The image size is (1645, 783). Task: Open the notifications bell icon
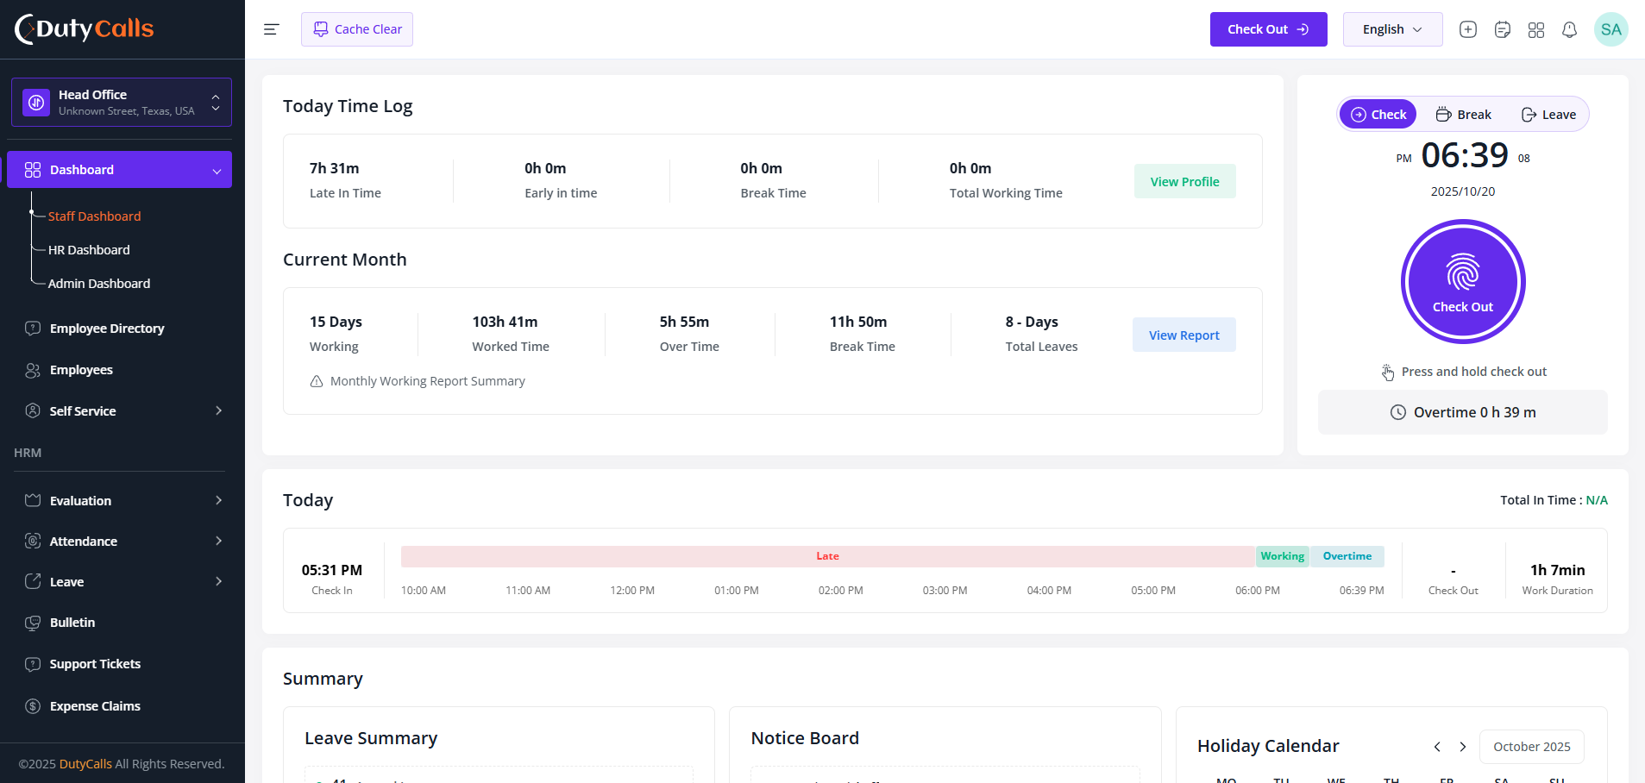click(1569, 29)
